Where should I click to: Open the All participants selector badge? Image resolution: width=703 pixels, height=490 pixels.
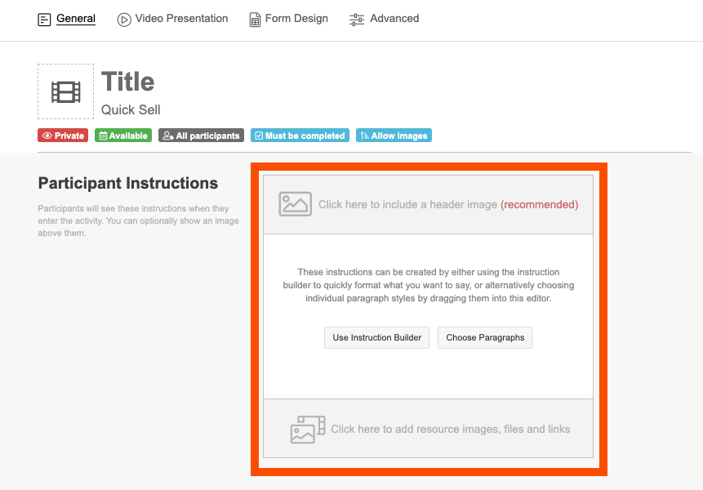tap(201, 136)
